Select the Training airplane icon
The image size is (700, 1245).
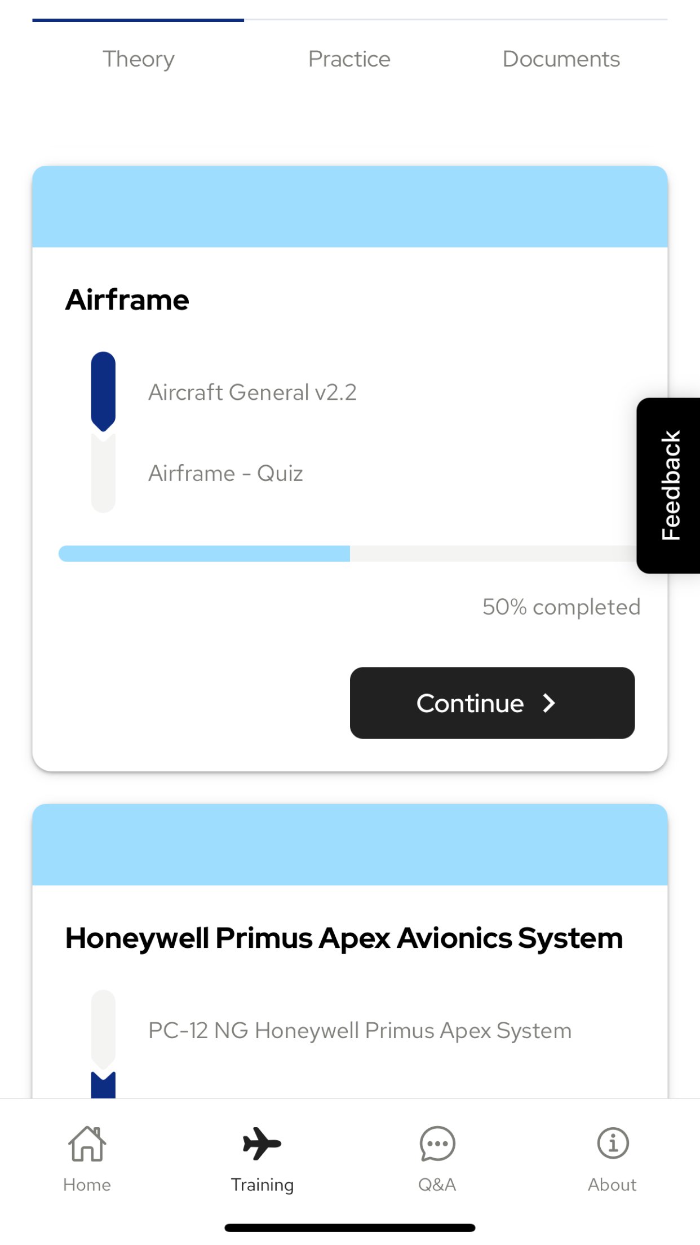[x=262, y=1144]
